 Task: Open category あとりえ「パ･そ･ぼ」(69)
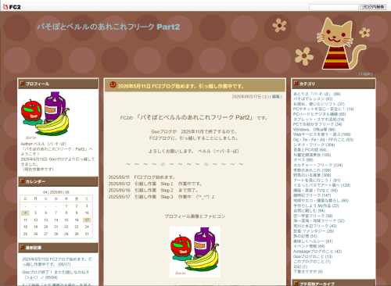317,94
